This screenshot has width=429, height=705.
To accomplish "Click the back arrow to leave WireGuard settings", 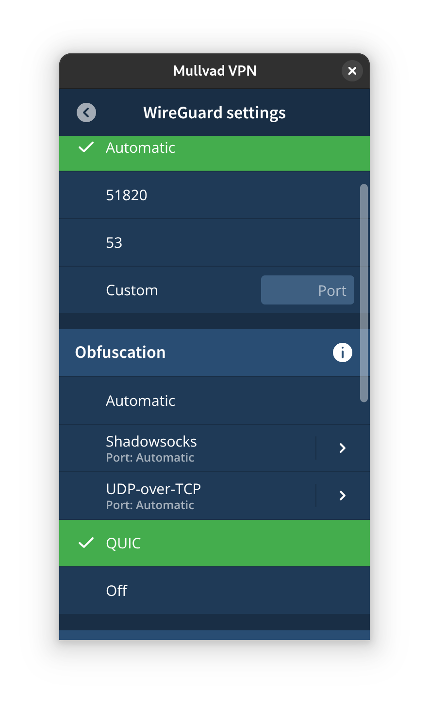I will pyautogui.click(x=86, y=112).
